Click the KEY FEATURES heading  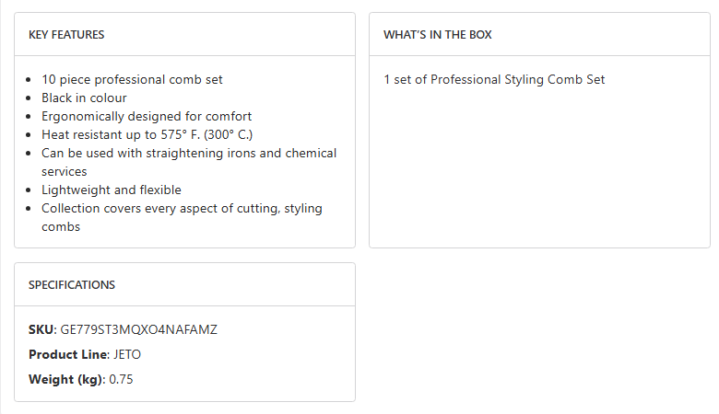66,35
